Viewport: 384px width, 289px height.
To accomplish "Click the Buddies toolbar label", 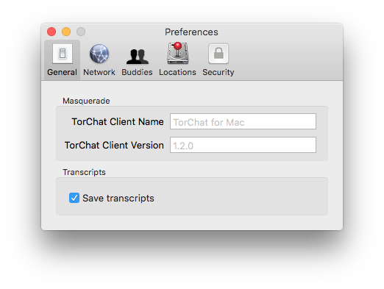I will 137,72.
